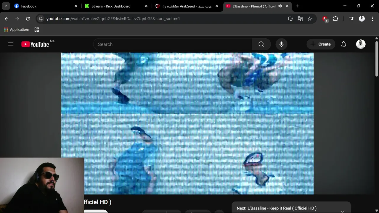Translate this page icon
The width and height of the screenshot is (379, 213).
pyautogui.click(x=300, y=19)
